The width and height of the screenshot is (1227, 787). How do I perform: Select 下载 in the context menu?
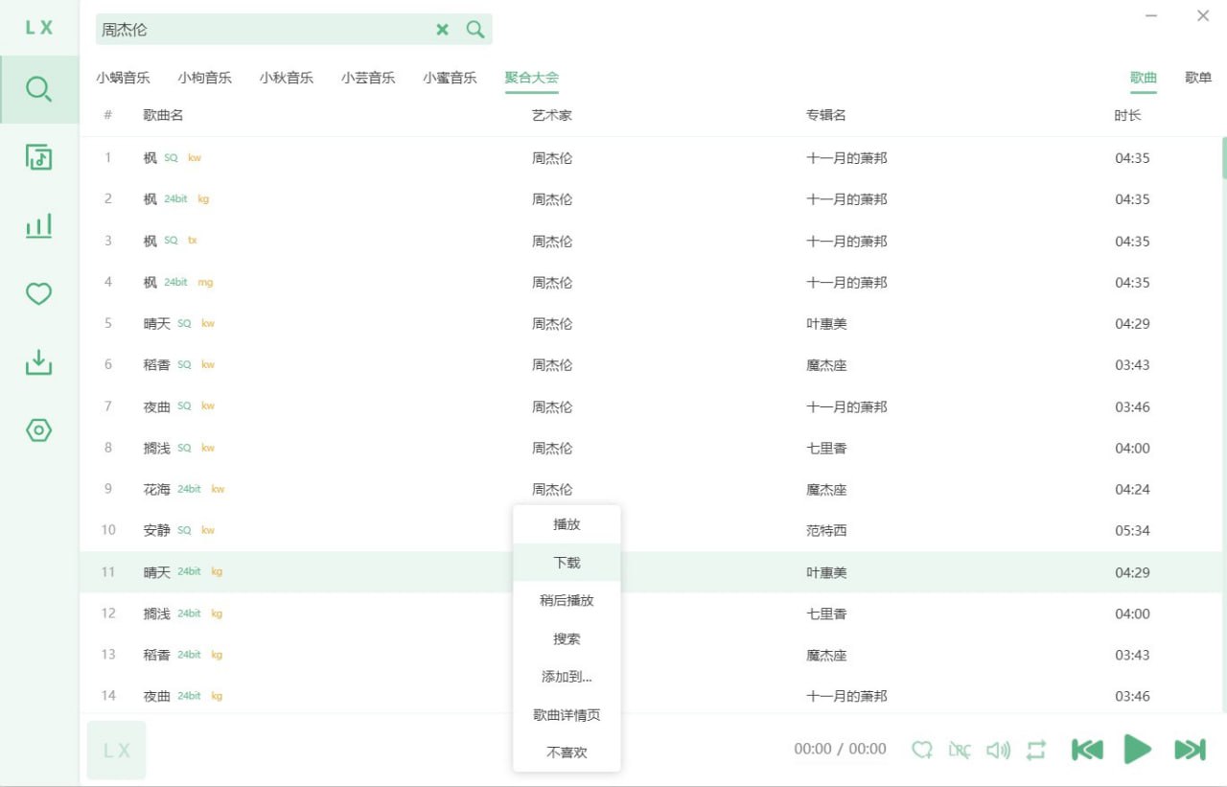[567, 563]
